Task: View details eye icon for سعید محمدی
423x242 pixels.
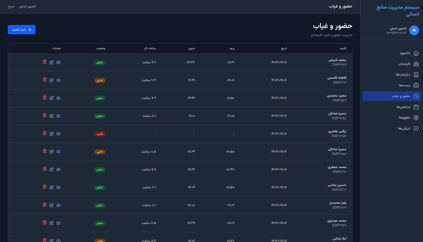Action: pyautogui.click(x=59, y=98)
